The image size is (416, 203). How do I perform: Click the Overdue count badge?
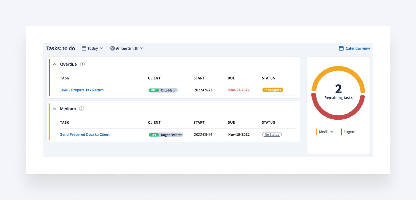tap(82, 64)
